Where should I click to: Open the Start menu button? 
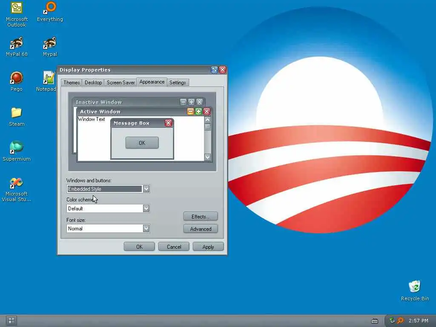[11, 321]
